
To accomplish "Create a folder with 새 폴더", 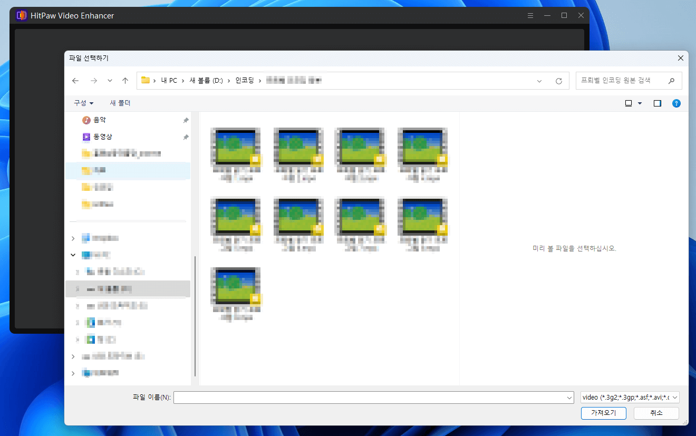I will click(x=120, y=103).
